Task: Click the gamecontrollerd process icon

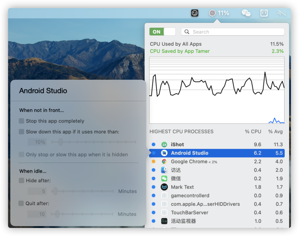Action: (164, 196)
